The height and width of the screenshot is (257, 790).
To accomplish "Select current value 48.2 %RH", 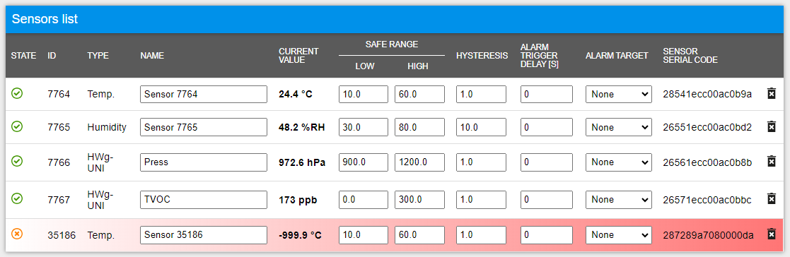I will pos(302,128).
